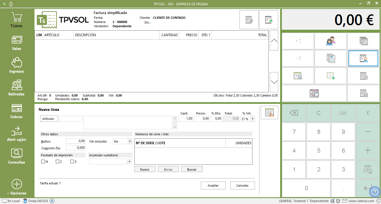Click the Bultos input field
The width and height of the screenshot is (381, 204).
pyautogui.click(x=75, y=141)
